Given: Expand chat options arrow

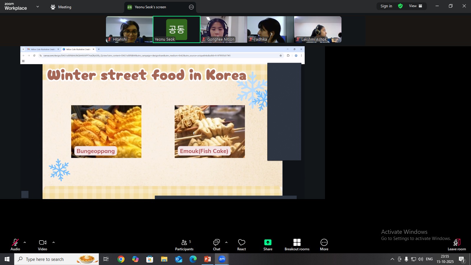Looking at the screenshot, I should (226, 243).
